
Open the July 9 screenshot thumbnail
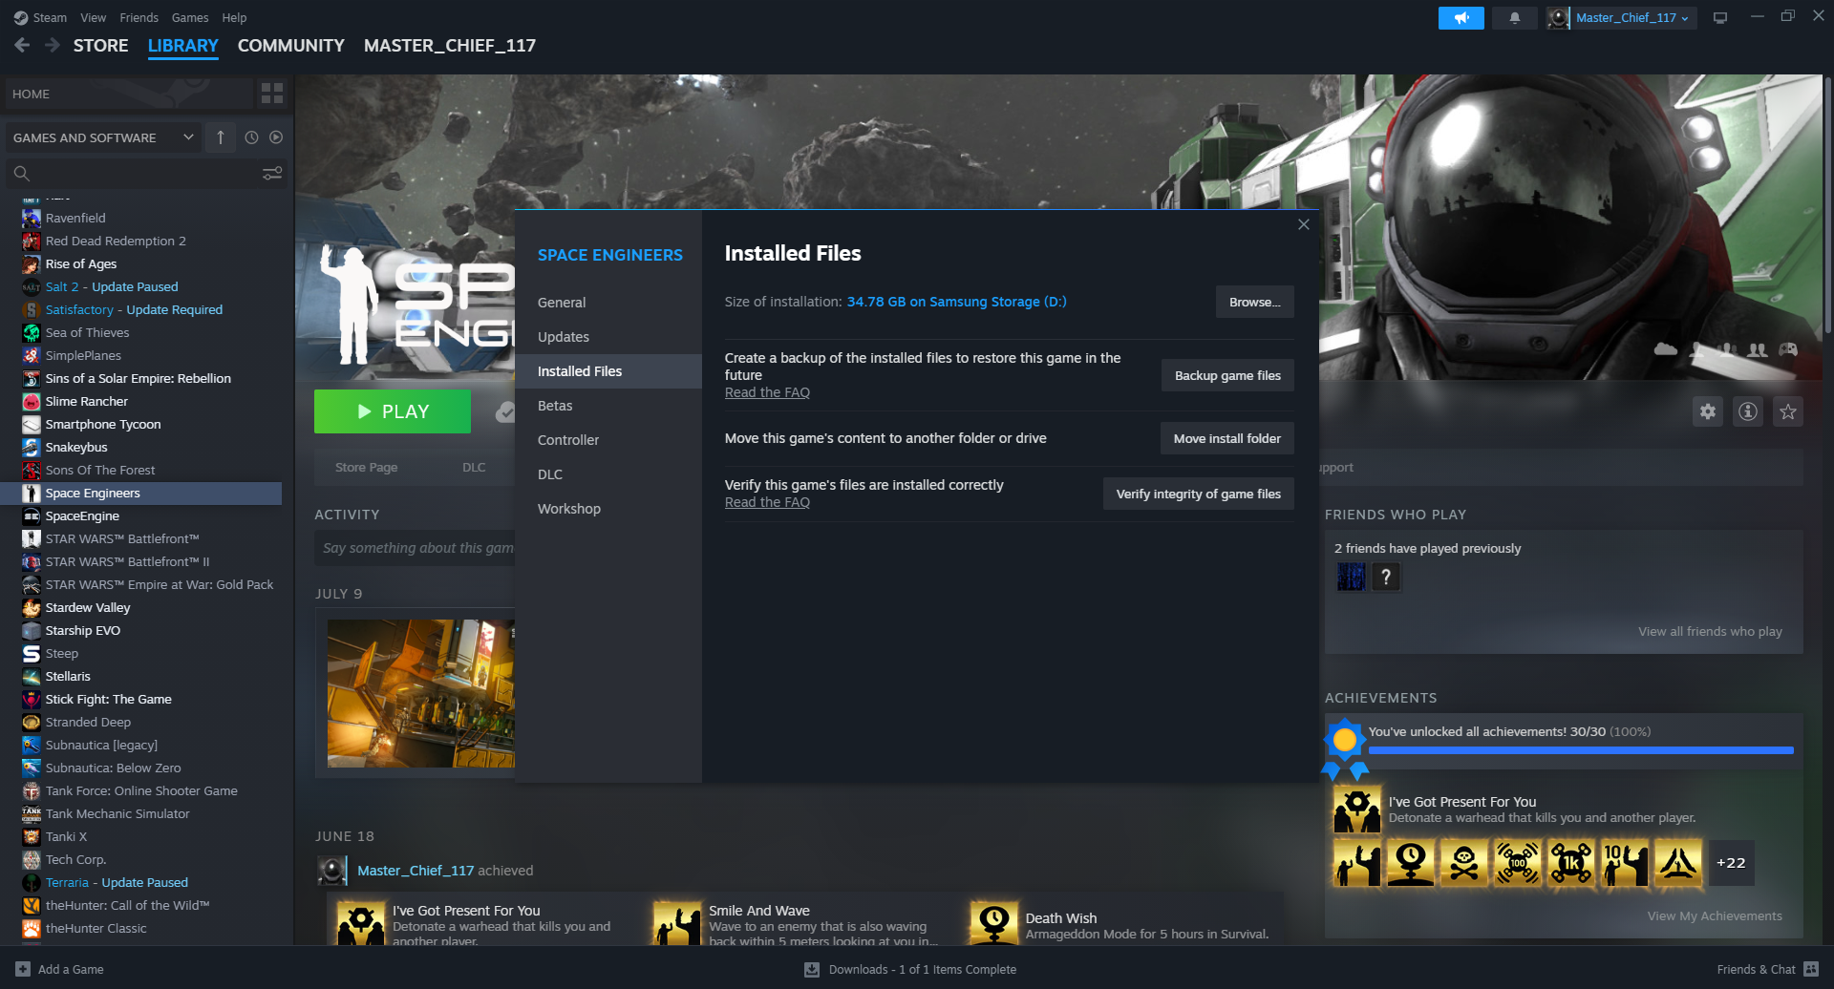point(421,693)
